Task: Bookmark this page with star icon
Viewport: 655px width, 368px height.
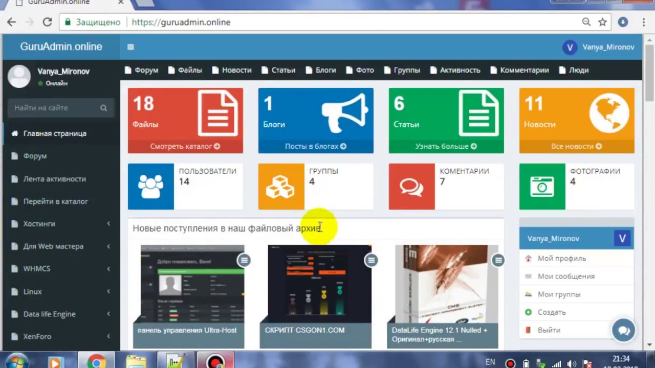Action: pyautogui.click(x=602, y=22)
